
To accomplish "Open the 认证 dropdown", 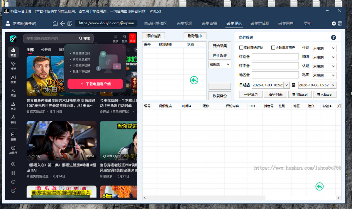I will click(324, 66).
